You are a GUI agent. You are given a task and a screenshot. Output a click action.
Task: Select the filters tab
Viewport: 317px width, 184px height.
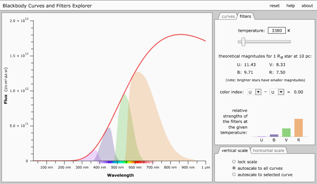[x=245, y=16]
